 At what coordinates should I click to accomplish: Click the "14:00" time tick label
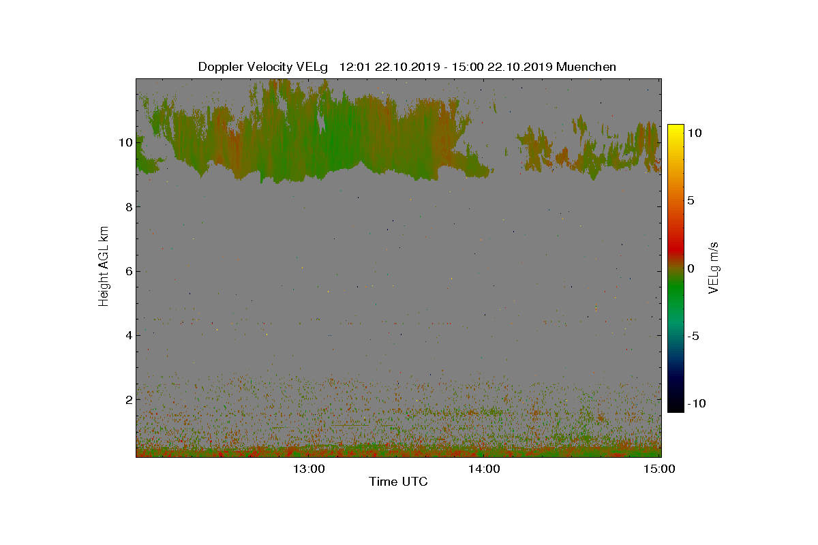[x=484, y=469]
